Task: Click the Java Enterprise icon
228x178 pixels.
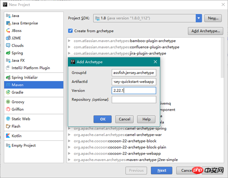Action: [x=8, y=23]
